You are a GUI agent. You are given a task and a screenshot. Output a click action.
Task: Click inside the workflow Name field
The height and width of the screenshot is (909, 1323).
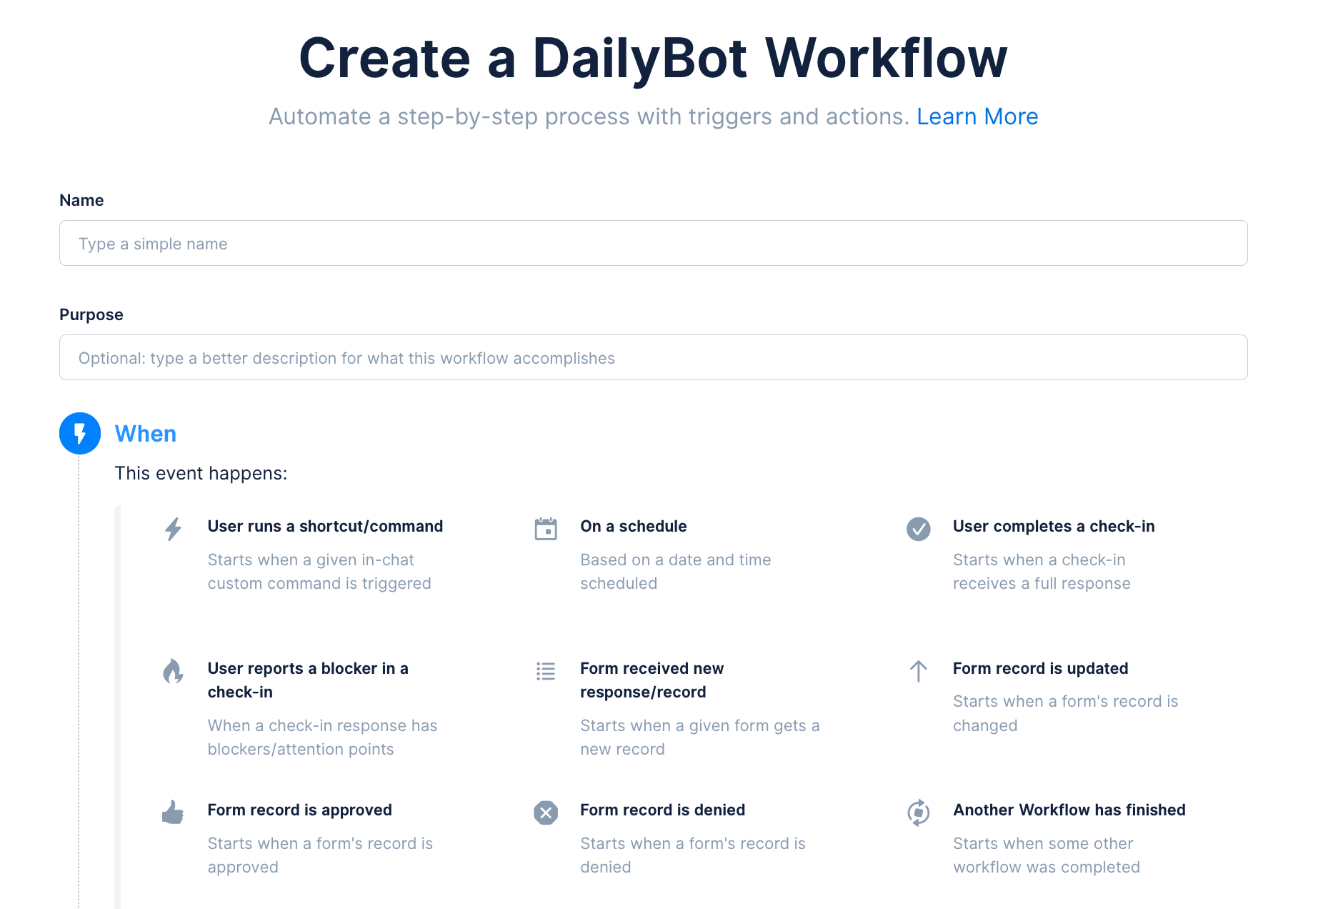tap(653, 243)
